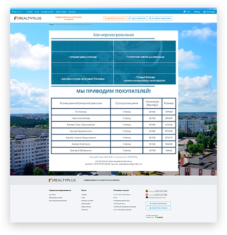Select the Баннер Горячие Предложения row
Screen dimensions: 227x235
coord(113,138)
